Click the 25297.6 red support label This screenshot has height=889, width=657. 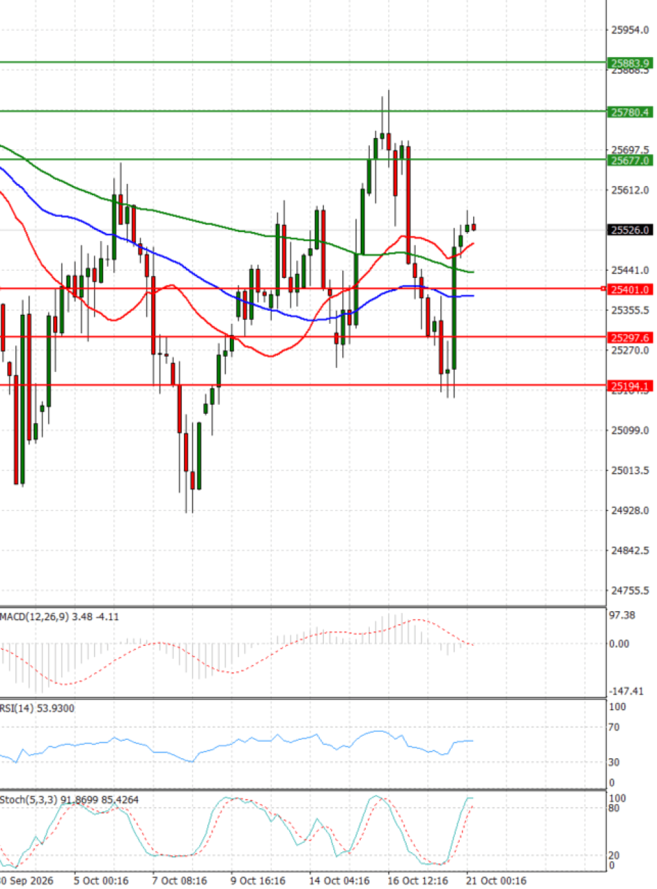pos(629,338)
